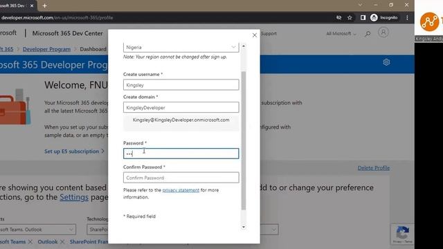This screenshot has width=443, height=249.
Task: Click the generated email address text
Action: tap(181, 120)
